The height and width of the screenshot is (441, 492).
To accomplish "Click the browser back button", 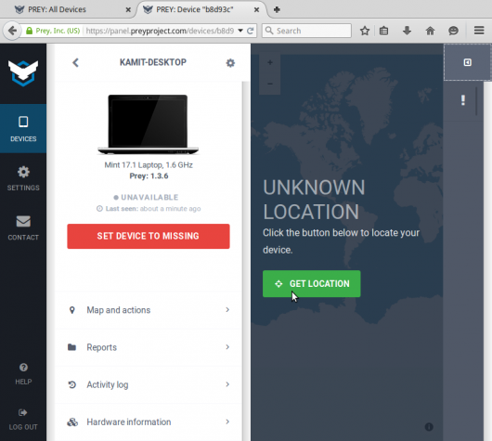I will (12, 31).
